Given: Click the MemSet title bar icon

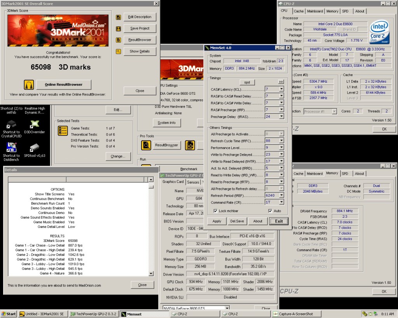Looking at the screenshot, I should tap(207, 48).
